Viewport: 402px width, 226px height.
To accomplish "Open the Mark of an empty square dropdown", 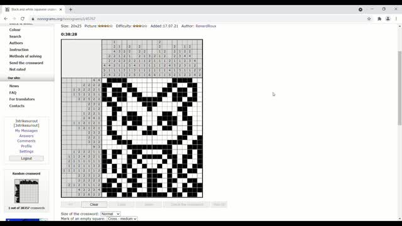I will tap(122, 219).
